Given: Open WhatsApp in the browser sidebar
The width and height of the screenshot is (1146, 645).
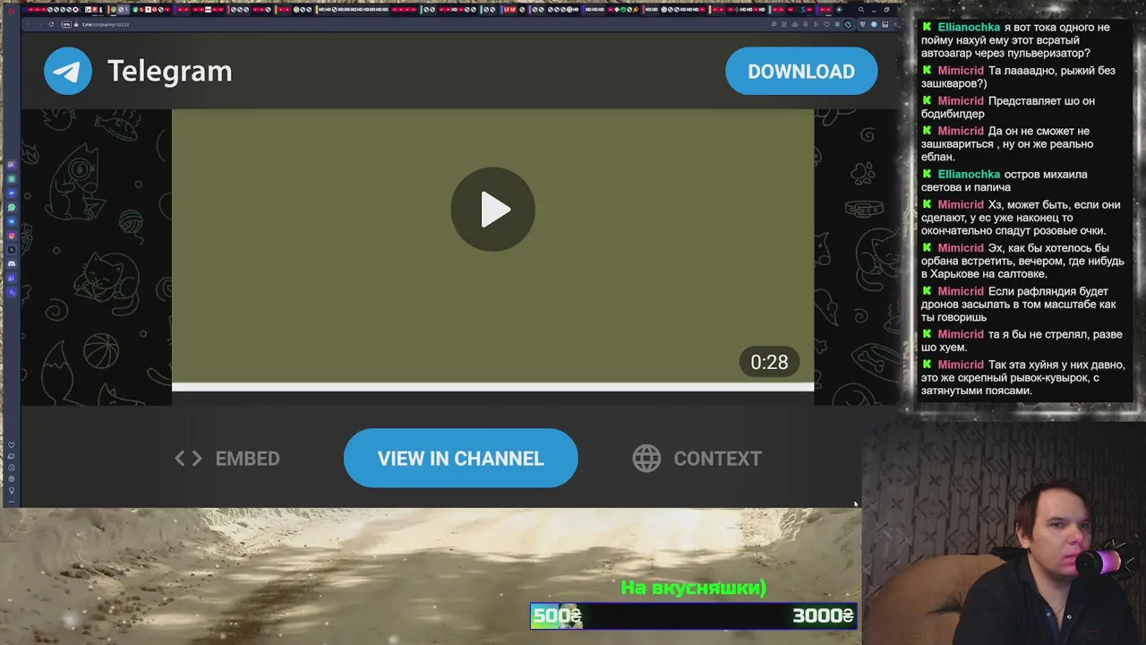Looking at the screenshot, I should click(12, 207).
